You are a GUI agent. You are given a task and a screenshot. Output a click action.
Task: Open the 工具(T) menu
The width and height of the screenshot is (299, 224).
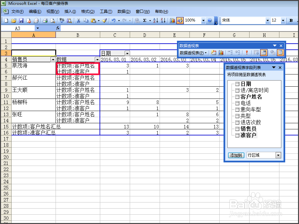(106, 12)
